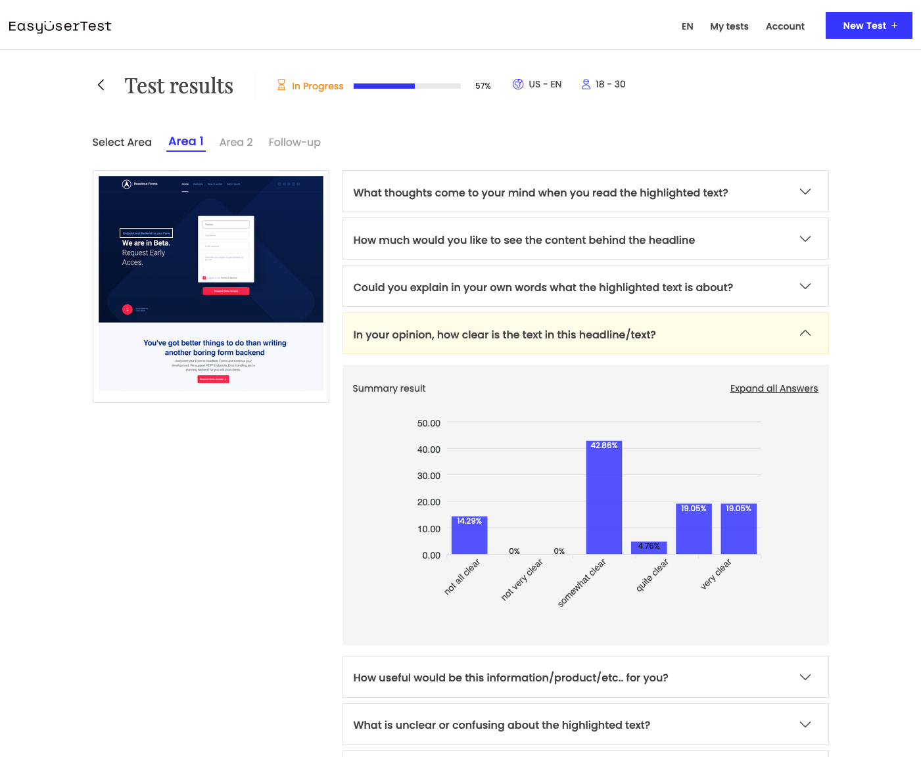Click the plus icon inside New Test button
Viewport: 921px width, 757px height.
[x=895, y=26]
